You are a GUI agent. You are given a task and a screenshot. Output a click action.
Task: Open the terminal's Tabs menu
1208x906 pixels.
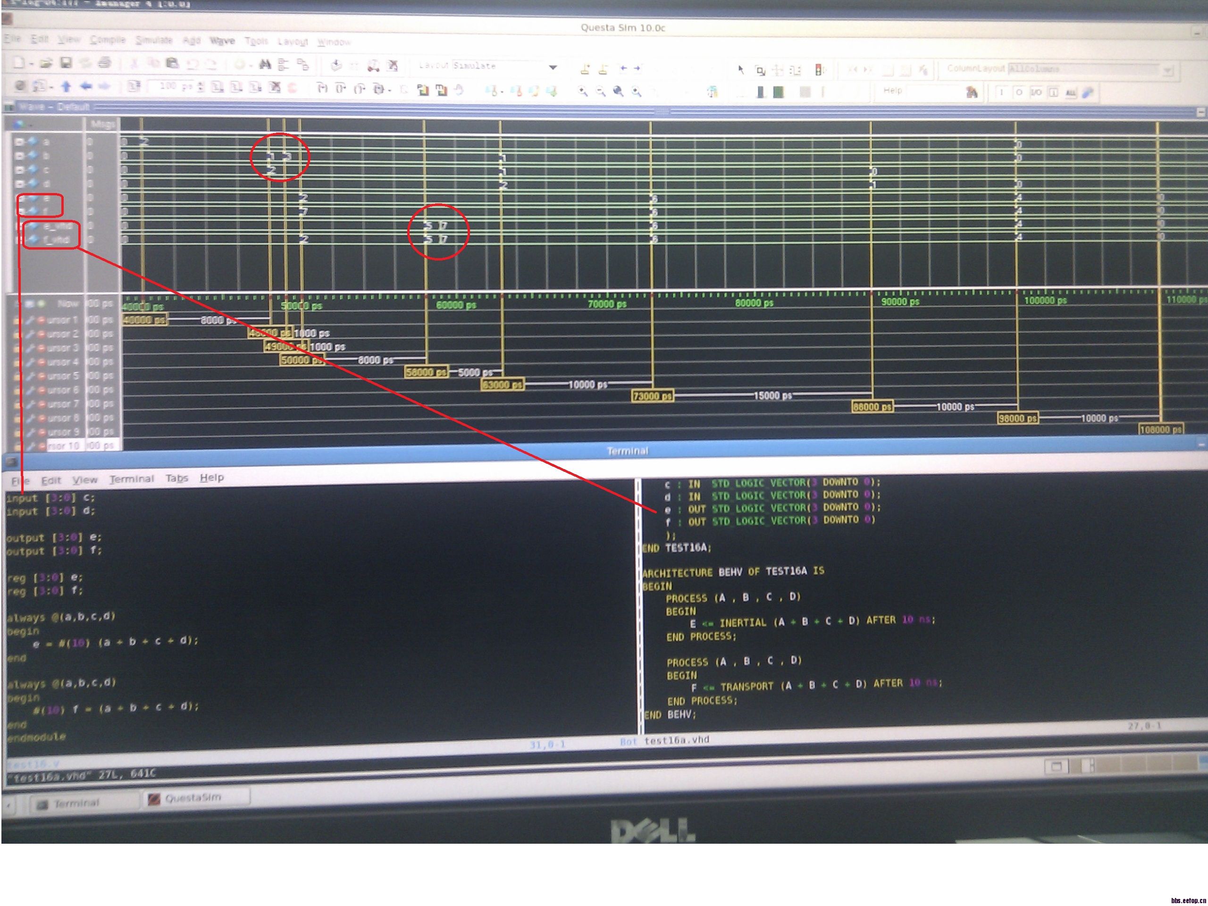(176, 478)
